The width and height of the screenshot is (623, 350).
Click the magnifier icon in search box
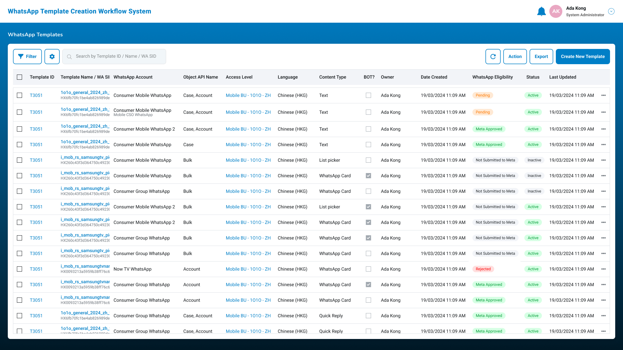pos(69,57)
